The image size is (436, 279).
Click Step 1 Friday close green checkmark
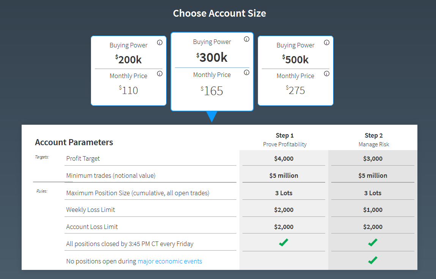pyautogui.click(x=283, y=242)
